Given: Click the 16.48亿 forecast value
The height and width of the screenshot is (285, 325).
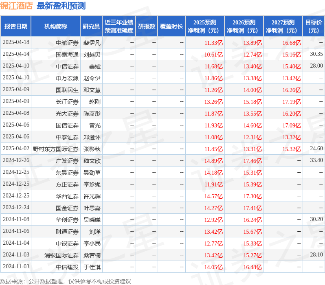Looking at the screenshot, I should (x=253, y=267).
